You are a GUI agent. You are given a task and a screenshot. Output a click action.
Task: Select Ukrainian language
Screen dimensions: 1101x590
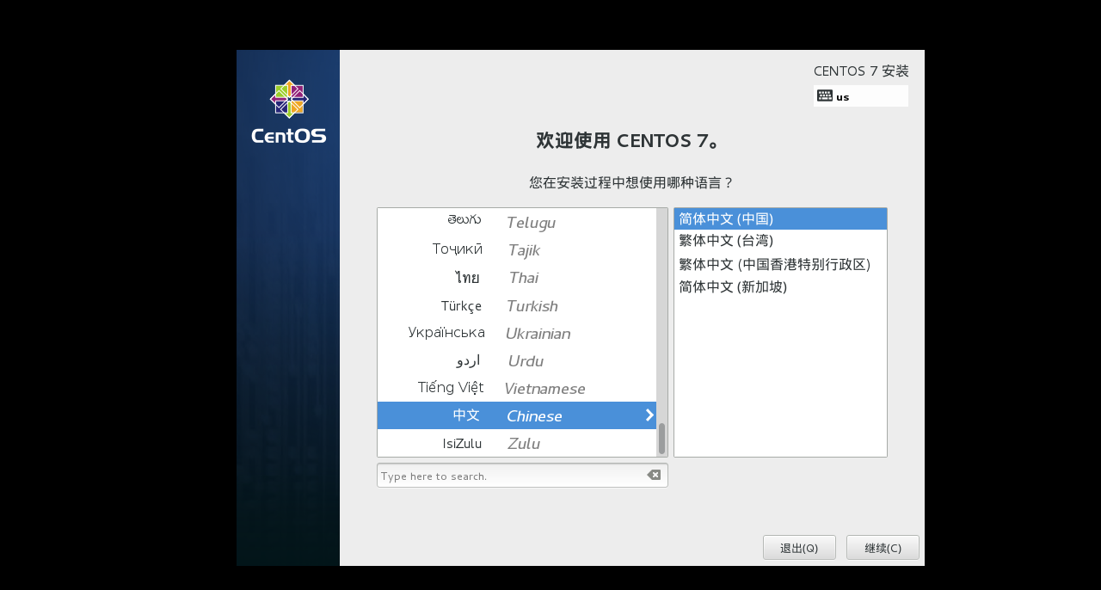pyautogui.click(x=517, y=333)
